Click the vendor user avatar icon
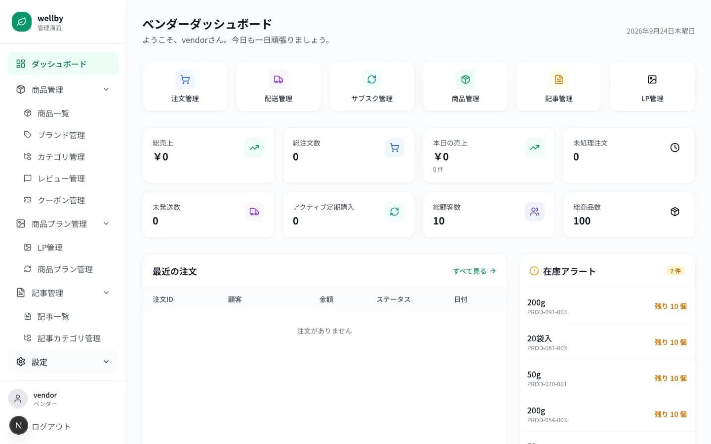Viewport: 711px width, 444px height. click(18, 399)
